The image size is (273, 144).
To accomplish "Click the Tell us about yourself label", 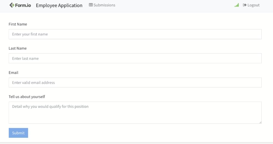I will [27, 97].
